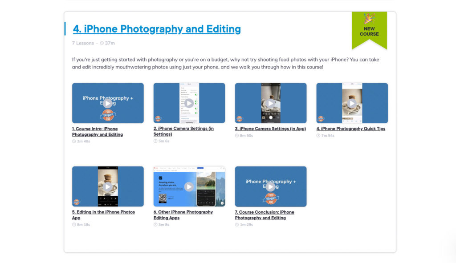456x263 pixels.
Task: Open the course title '4. iPhone Photography and Editing'
Action: (x=157, y=29)
